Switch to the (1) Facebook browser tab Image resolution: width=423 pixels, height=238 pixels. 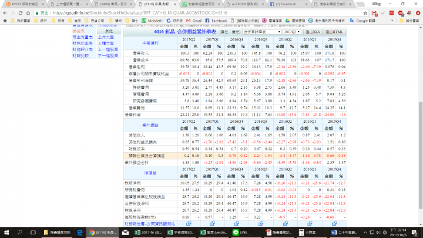[x=288, y=4]
